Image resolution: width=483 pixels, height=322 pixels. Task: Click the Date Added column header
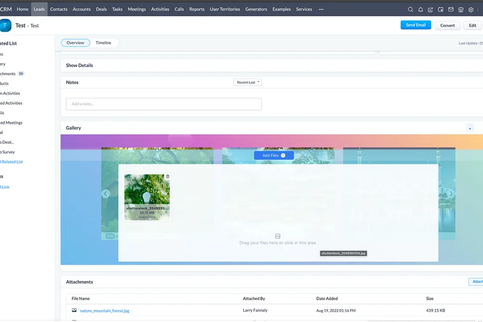coord(327,298)
